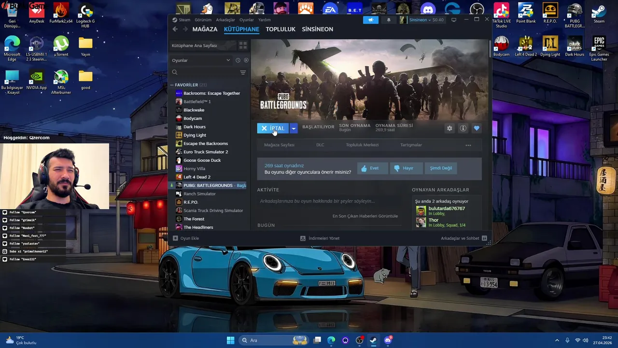Open the SİNSİNEON profile tab
Screen dimensions: 618x348
coord(317,29)
